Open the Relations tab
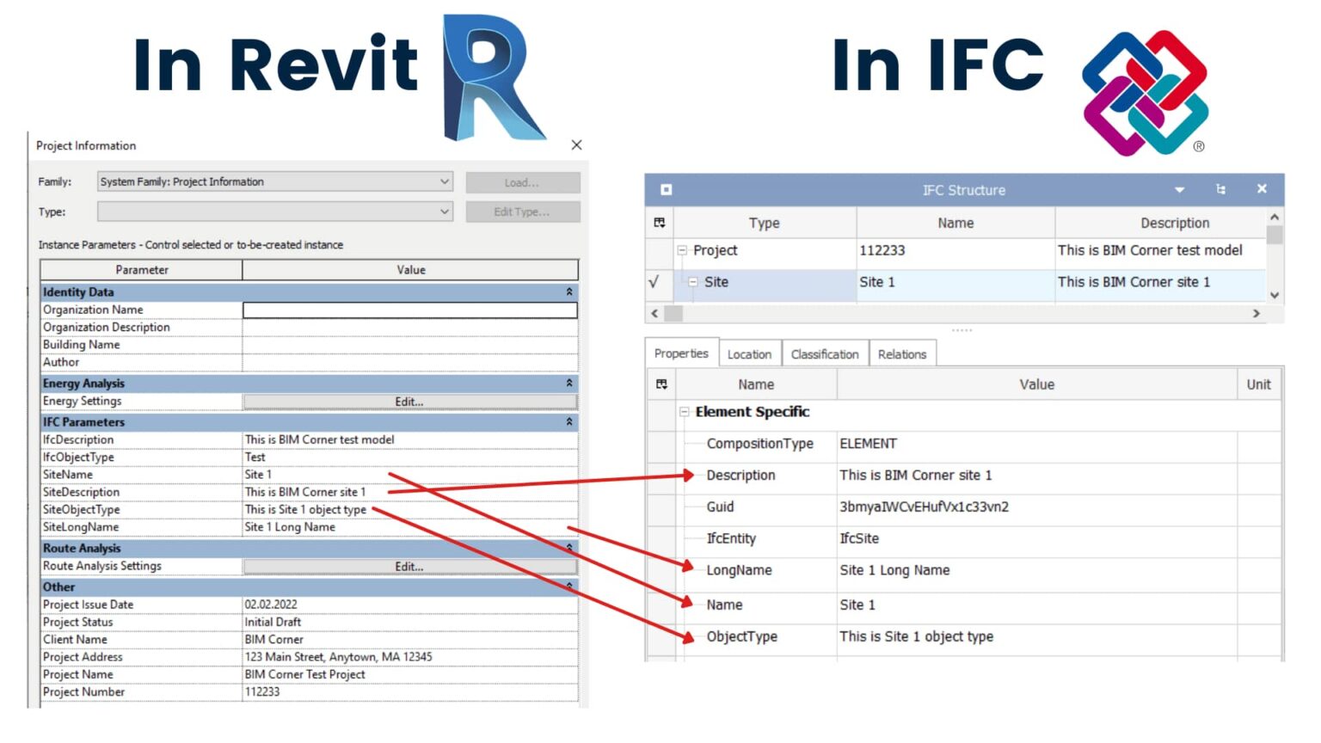This screenshot has width=1321, height=743. point(902,353)
